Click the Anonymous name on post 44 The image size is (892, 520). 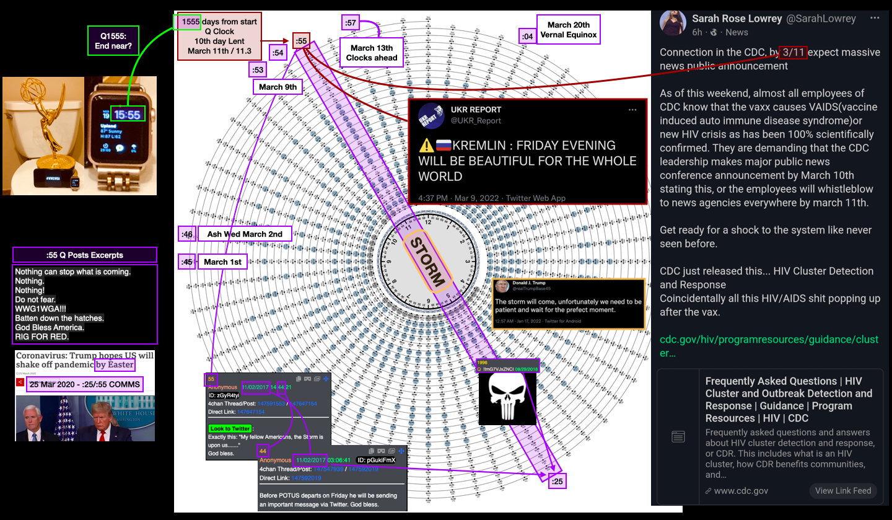[276, 460]
